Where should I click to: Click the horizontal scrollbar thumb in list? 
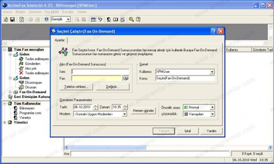click(108, 147)
